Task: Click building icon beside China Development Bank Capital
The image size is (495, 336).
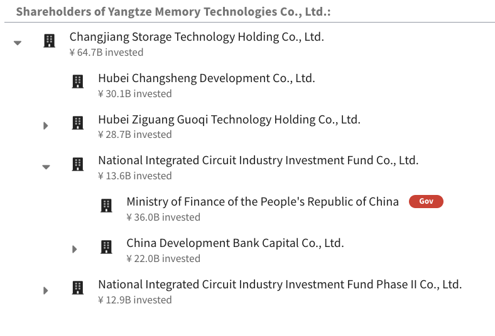Action: click(x=107, y=247)
